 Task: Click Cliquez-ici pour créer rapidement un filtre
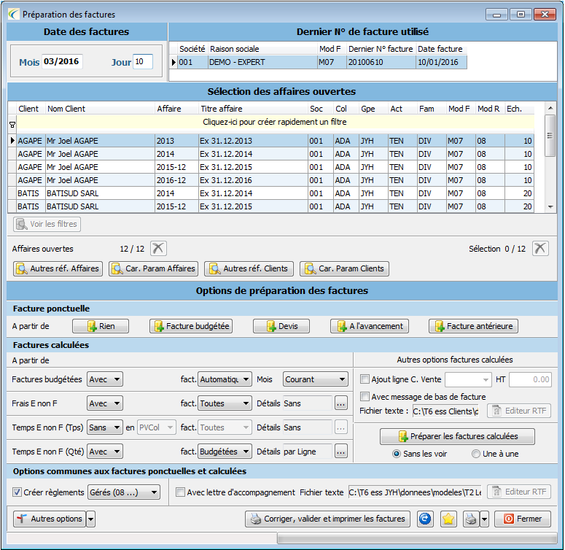click(275, 122)
